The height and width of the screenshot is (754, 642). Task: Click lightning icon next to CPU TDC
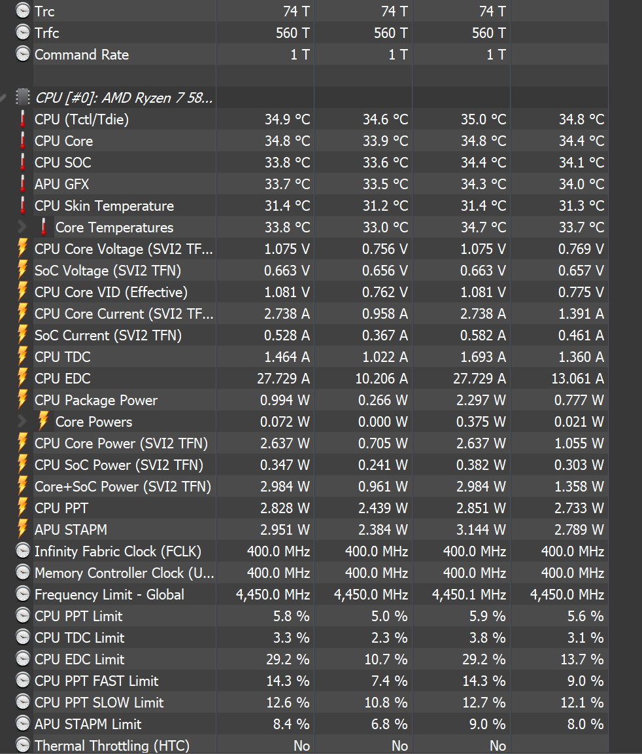pyautogui.click(x=22, y=356)
